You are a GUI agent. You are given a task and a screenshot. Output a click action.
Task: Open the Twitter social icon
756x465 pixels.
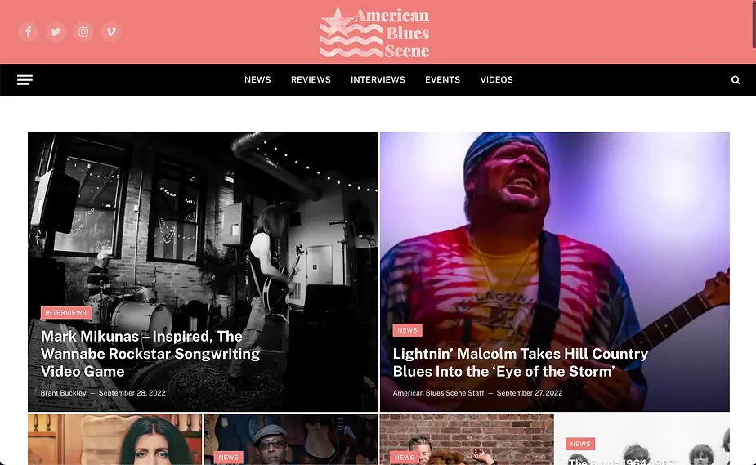(x=56, y=32)
